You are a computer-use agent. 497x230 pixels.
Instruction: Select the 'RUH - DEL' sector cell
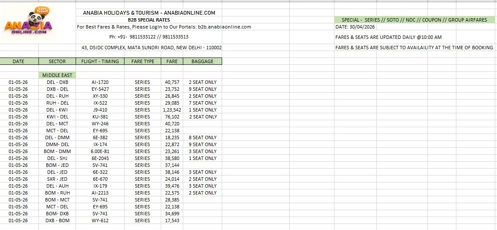(57, 103)
